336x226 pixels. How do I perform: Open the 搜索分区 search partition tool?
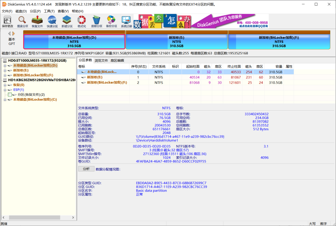[22, 22]
